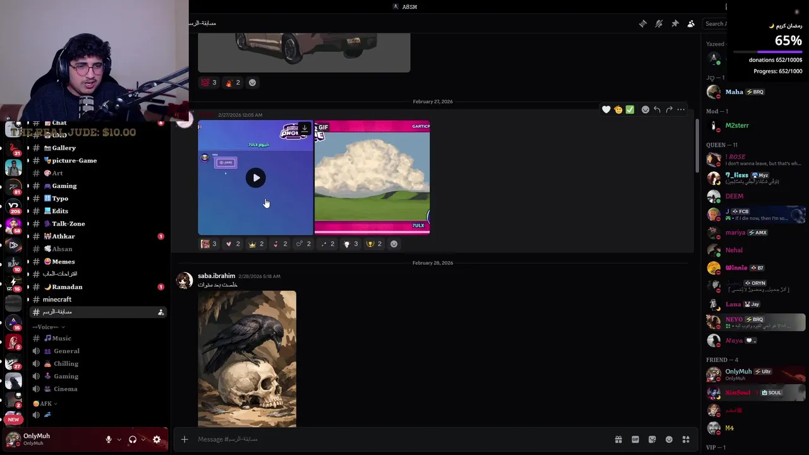The width and height of the screenshot is (809, 455).
Task: React with the white heart quick emoji
Action: (606, 109)
